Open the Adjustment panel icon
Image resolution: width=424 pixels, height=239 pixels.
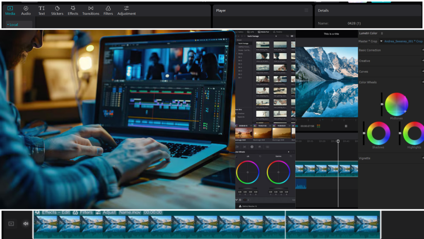[126, 8]
